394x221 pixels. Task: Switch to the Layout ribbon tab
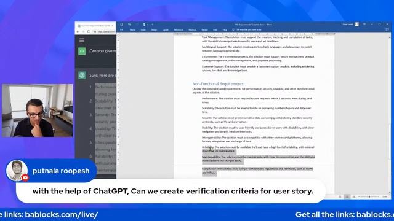coord(166,30)
